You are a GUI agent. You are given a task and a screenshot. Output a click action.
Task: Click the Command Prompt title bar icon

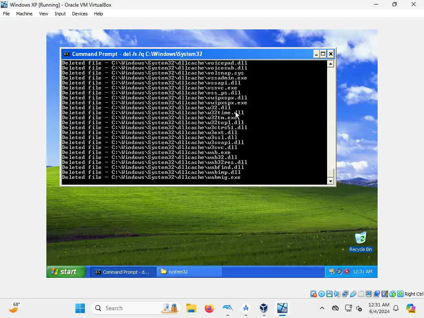tap(66, 54)
